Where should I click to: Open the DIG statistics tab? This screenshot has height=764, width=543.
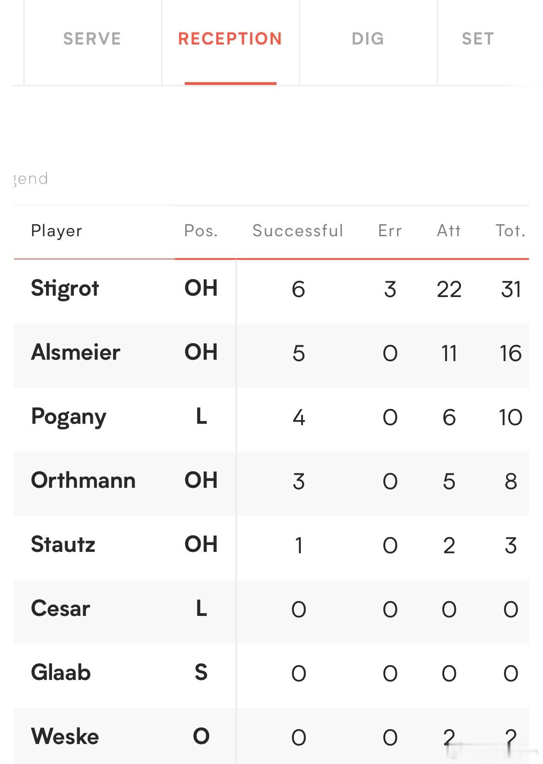point(368,39)
